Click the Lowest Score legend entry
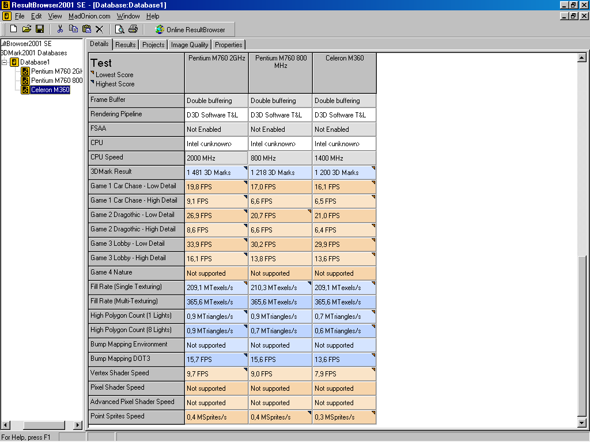590x442 pixels. (112, 74)
